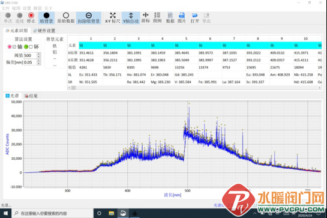The width and height of the screenshot is (327, 218).
Task: Click the X-Y 标尺 scale icon
Action: pyautogui.click(x=113, y=18)
